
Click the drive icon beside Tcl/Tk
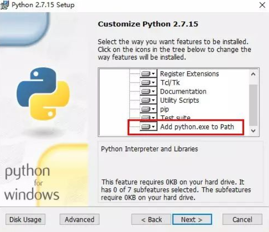tap(146, 83)
